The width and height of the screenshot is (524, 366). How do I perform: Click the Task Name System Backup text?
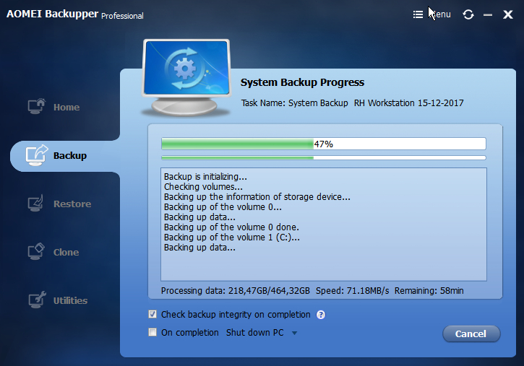352,103
